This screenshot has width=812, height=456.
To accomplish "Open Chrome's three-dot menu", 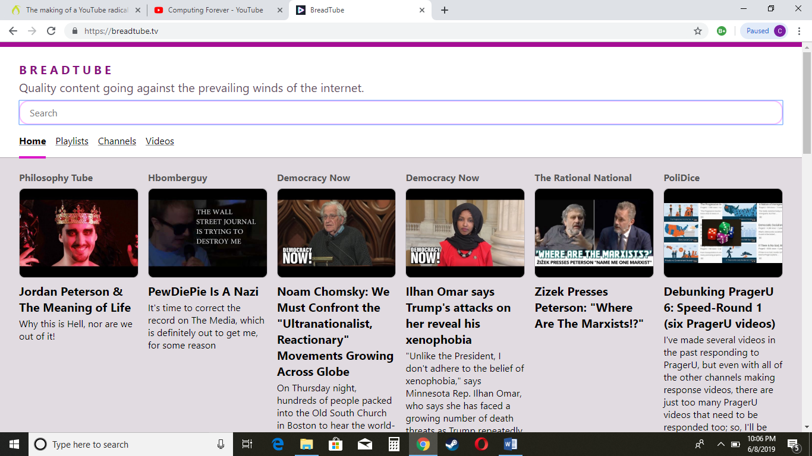I will [x=800, y=31].
